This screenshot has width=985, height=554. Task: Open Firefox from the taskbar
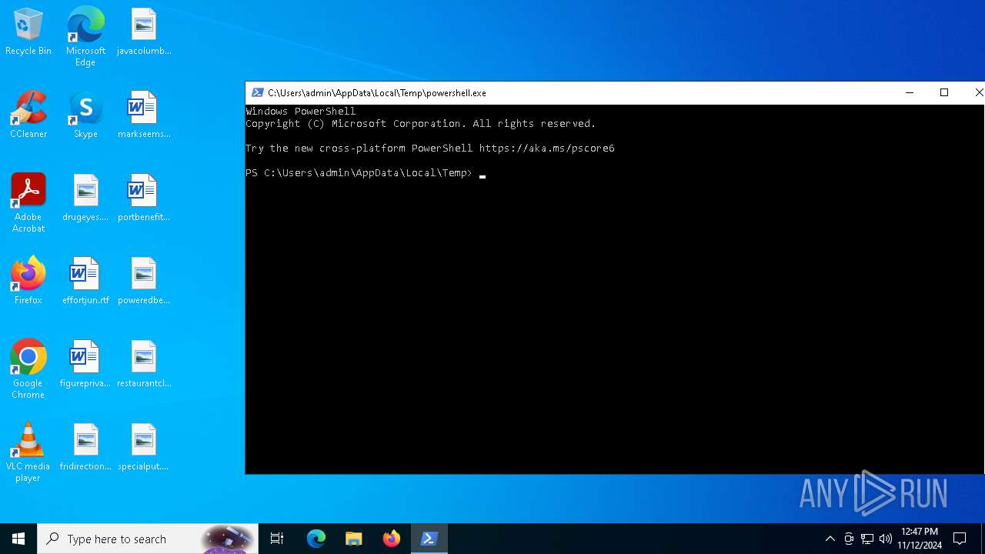[x=392, y=539]
